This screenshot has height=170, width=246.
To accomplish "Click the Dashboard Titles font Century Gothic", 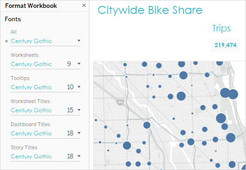I will point(32,134).
